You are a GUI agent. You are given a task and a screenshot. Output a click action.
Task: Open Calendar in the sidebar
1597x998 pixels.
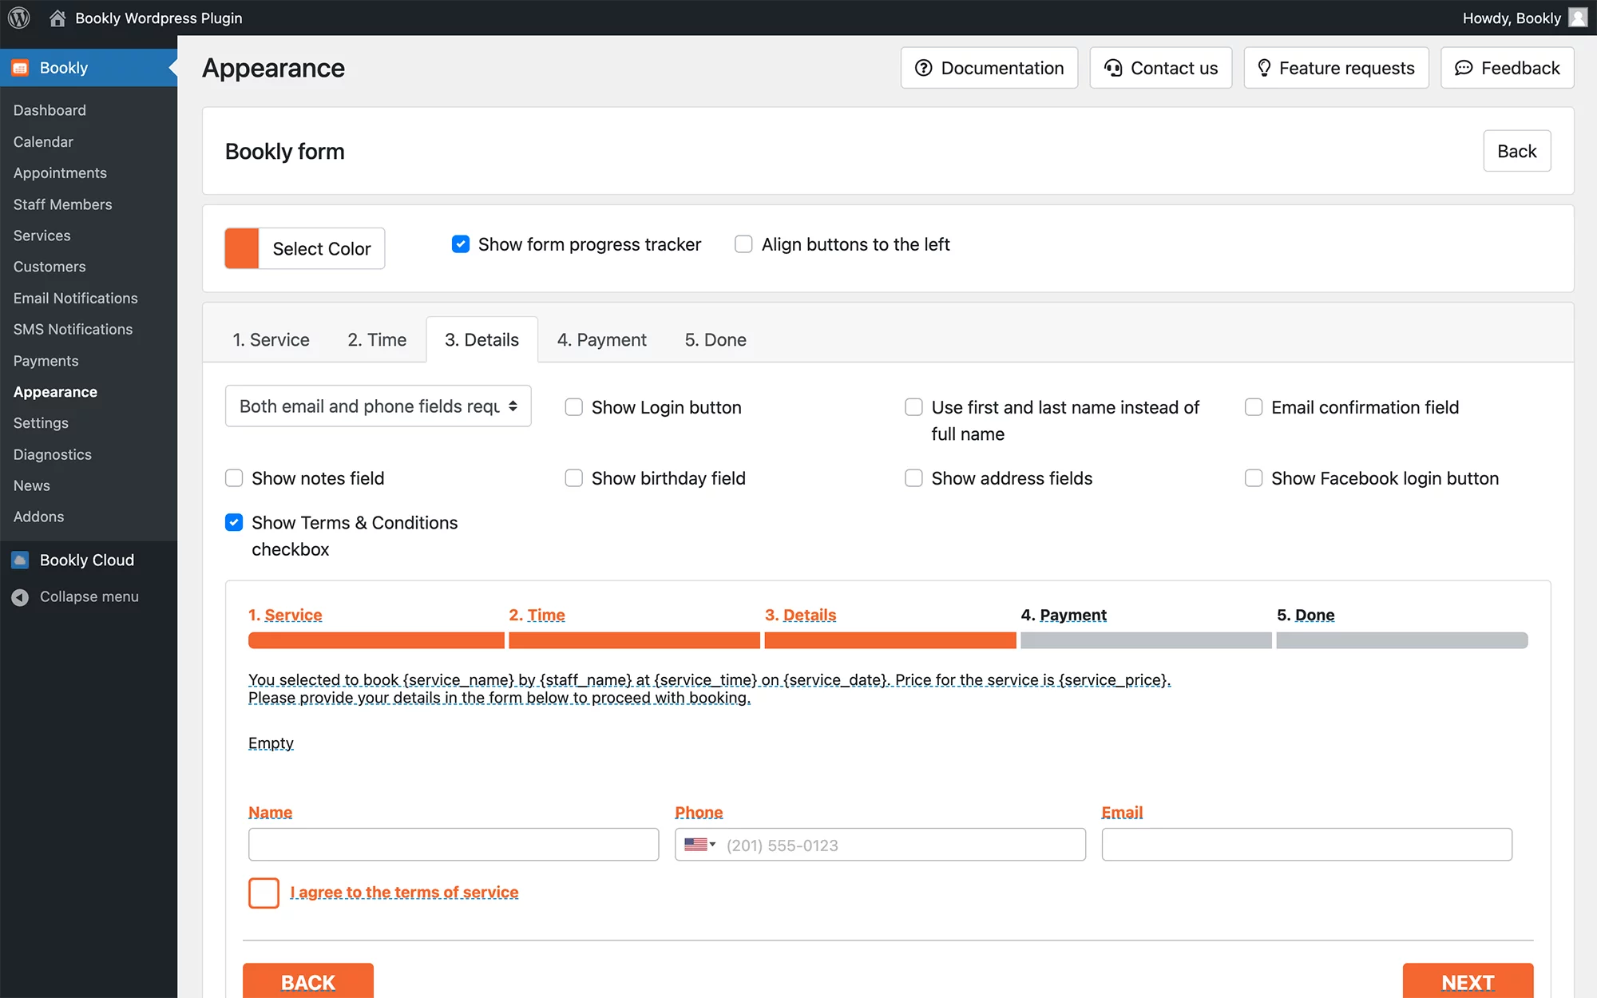pos(43,141)
